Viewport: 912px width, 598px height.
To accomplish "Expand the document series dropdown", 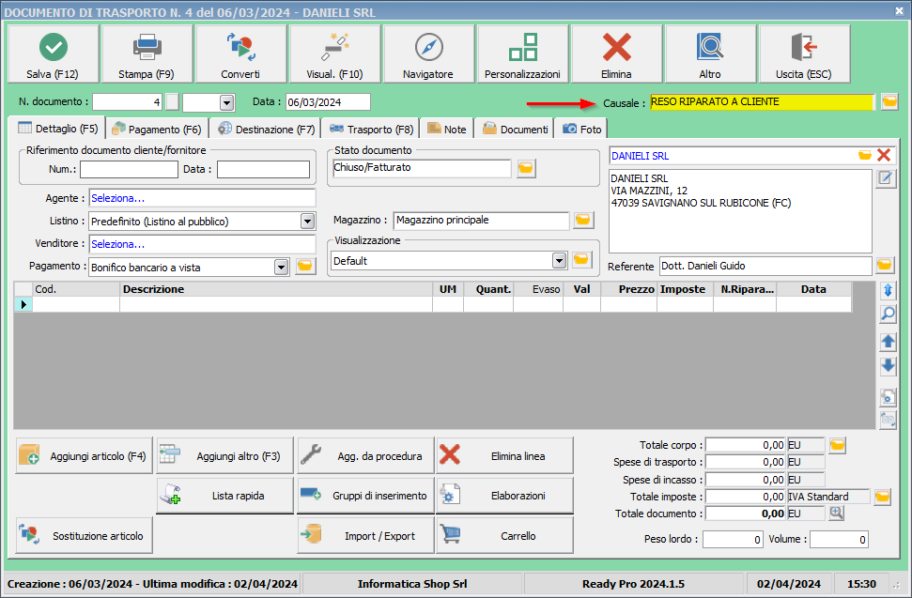I will (227, 103).
